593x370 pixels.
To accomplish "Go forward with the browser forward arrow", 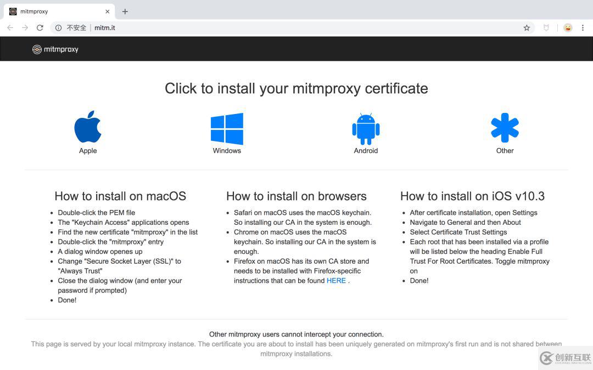I will (25, 27).
